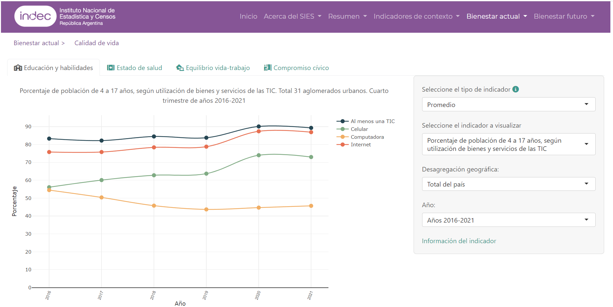
Task: Click the info icon beside indicator type
Action: tap(515, 89)
